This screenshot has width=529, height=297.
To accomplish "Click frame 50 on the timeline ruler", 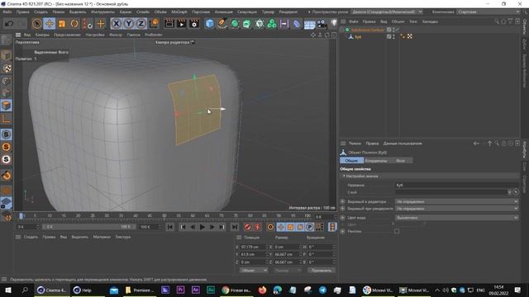I will click(164, 215).
